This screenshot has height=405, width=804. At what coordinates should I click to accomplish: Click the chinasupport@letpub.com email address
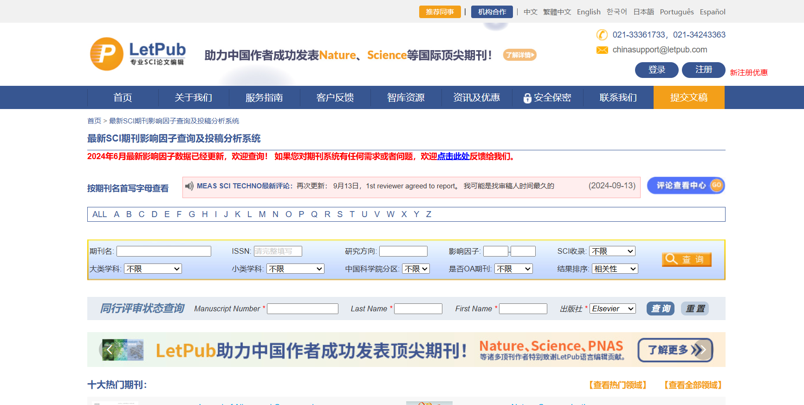[660, 50]
